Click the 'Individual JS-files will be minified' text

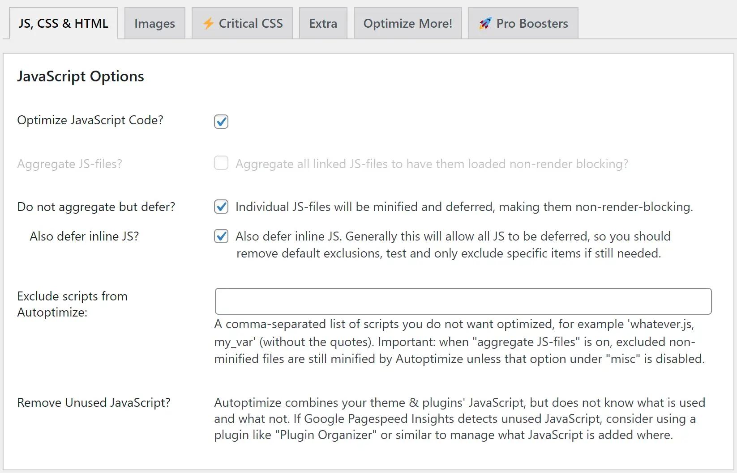tap(464, 207)
